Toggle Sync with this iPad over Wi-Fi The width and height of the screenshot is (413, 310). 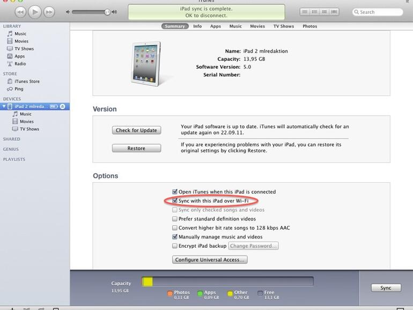coord(175,201)
